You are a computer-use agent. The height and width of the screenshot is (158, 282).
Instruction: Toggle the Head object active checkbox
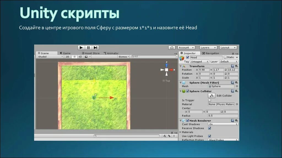pos(188,57)
